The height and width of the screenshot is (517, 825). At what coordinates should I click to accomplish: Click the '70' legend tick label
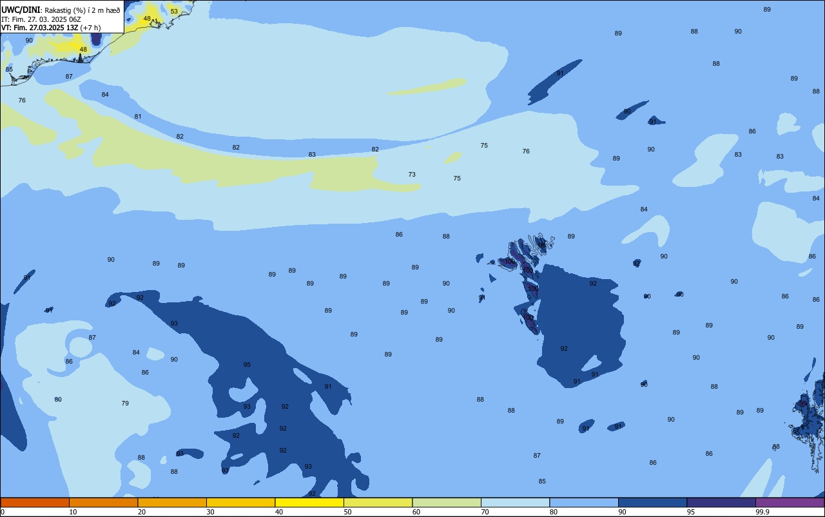click(x=485, y=512)
